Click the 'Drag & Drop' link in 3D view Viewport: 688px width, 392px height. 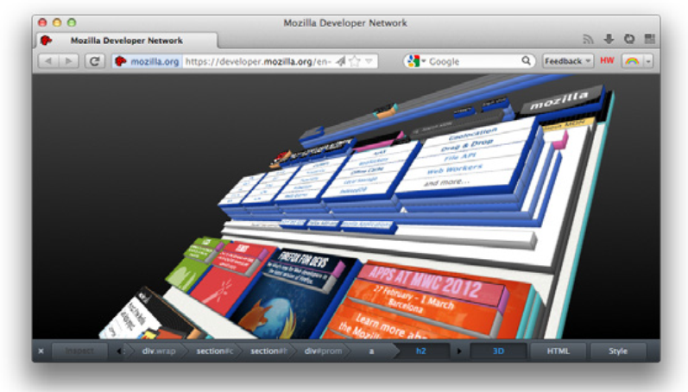[x=466, y=145]
